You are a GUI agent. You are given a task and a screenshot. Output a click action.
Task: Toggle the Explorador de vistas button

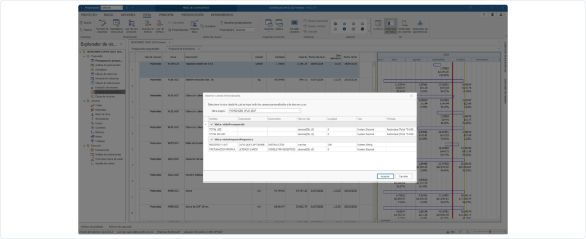pos(390,26)
